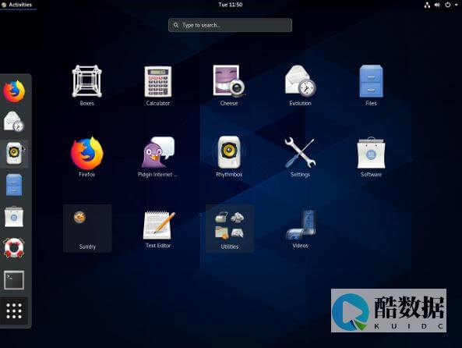Image resolution: width=462 pixels, height=348 pixels.
Task: Open Files cabinet icon in dock
Action: (x=14, y=185)
